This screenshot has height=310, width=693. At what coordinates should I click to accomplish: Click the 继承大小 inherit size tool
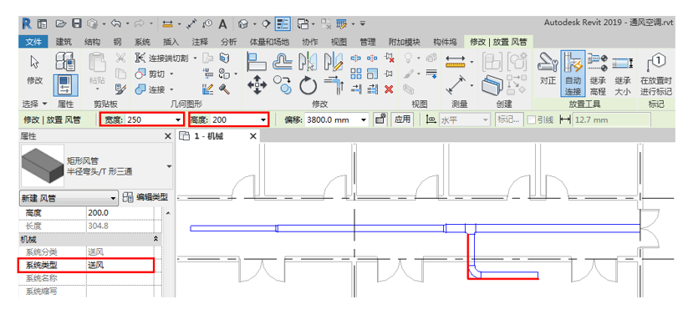click(x=622, y=74)
